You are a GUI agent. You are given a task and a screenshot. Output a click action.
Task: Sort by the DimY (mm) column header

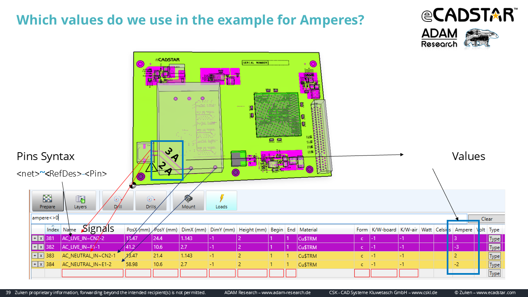[223, 230]
